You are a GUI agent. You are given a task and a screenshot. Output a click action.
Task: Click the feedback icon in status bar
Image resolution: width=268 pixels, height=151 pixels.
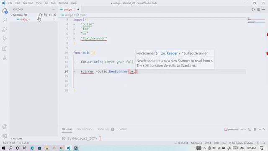(258, 143)
